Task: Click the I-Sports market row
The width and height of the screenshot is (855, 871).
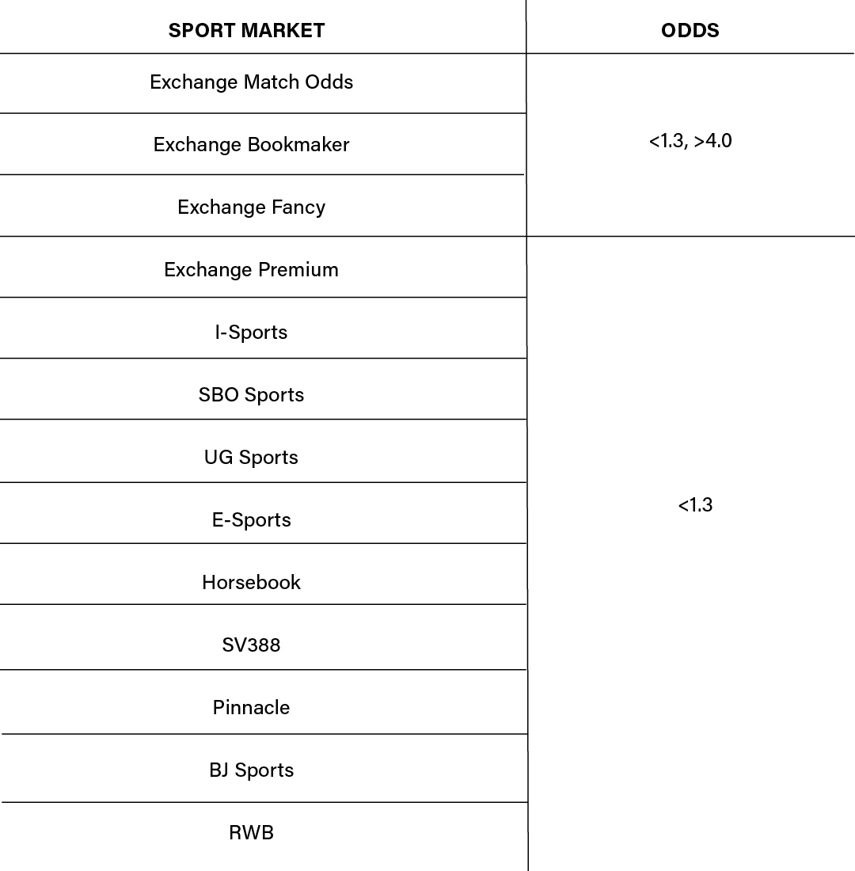Action: pos(251,333)
